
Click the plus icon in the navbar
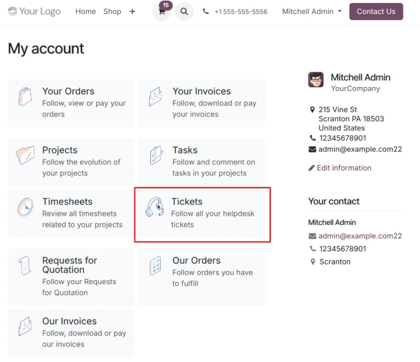pos(133,12)
